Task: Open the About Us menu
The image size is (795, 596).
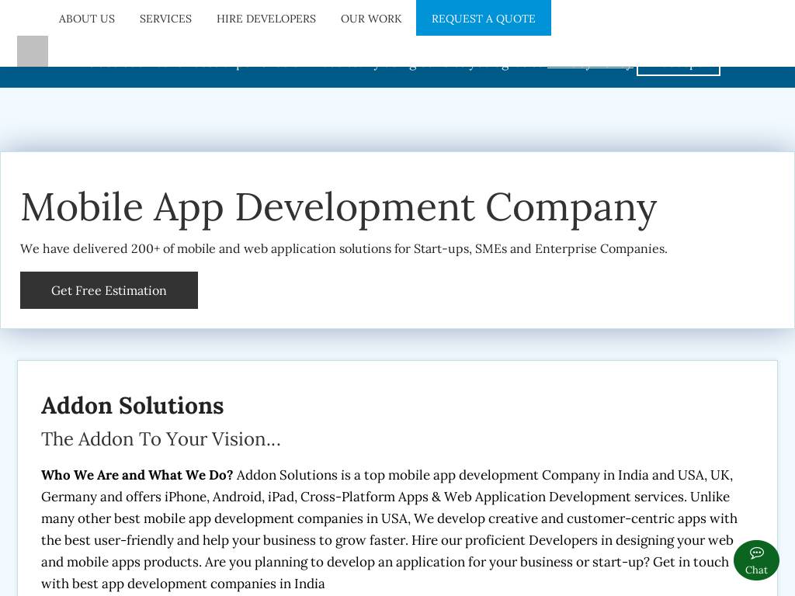Action: coord(87,19)
